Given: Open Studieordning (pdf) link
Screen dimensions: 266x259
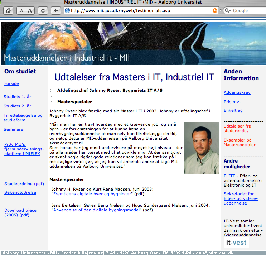Looking at the screenshot, I should 24,184.
